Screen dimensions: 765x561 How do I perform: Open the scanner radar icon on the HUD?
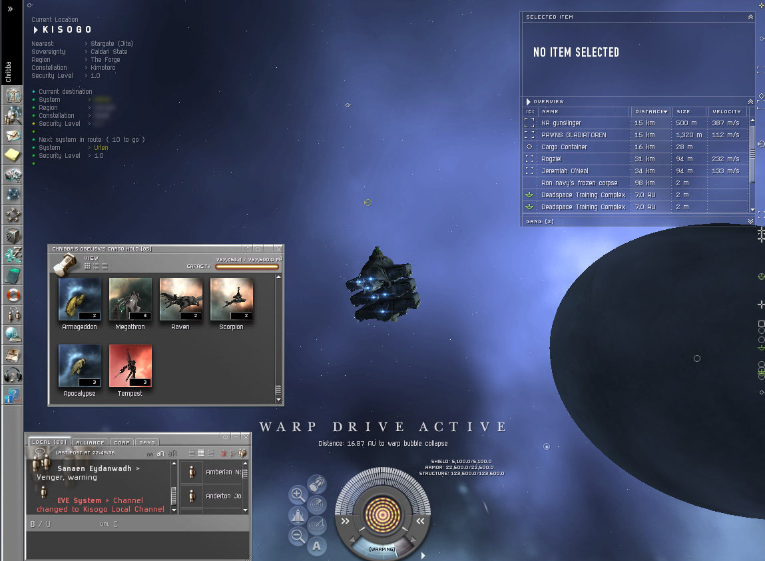(317, 504)
